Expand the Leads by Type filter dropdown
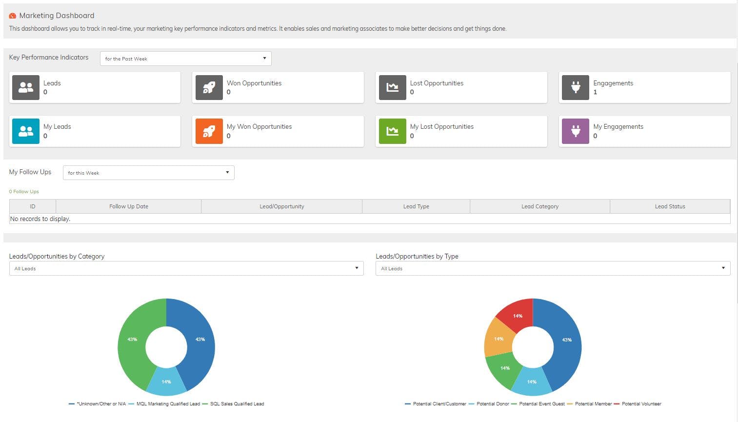This screenshot has width=738, height=422. point(553,268)
